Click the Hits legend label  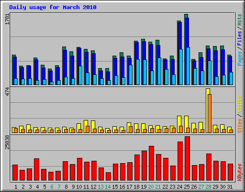239,20
